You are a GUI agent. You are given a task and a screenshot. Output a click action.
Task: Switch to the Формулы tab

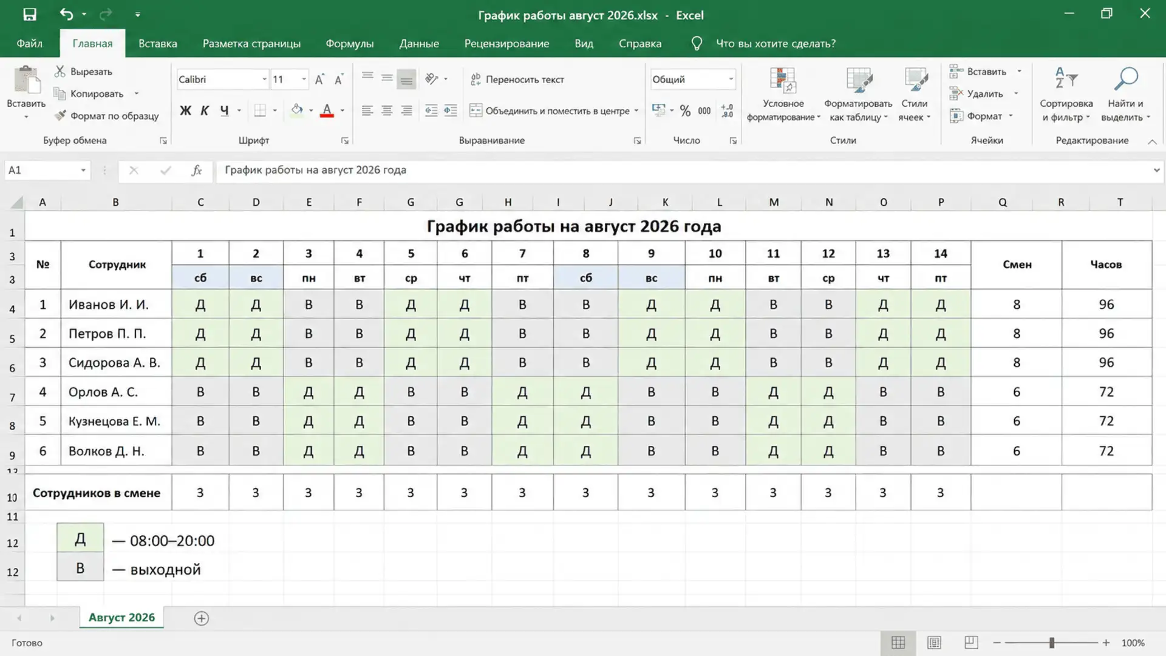click(349, 44)
